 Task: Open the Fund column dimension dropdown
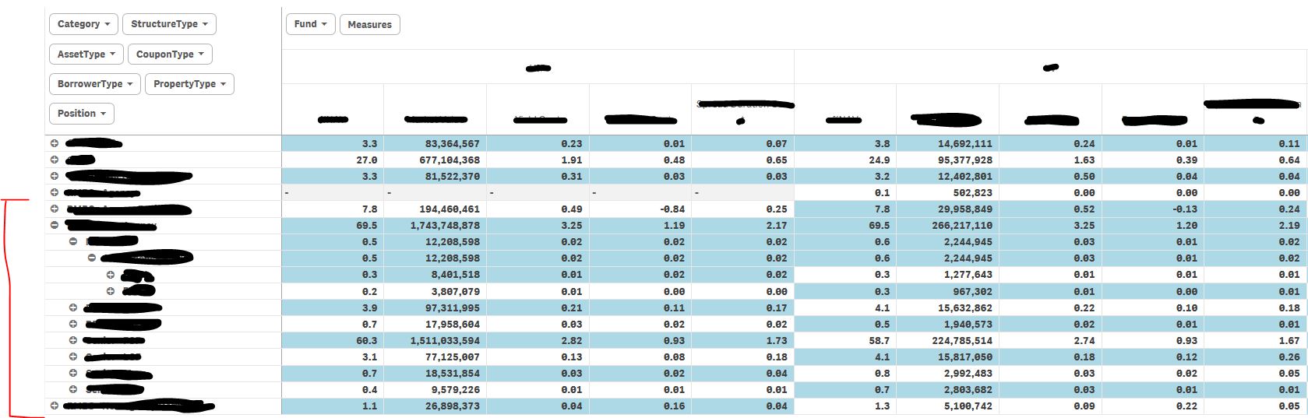pyautogui.click(x=311, y=24)
